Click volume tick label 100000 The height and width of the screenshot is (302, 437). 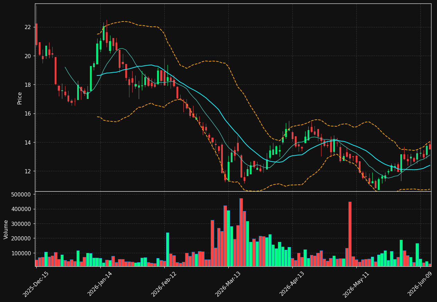coord(21,253)
